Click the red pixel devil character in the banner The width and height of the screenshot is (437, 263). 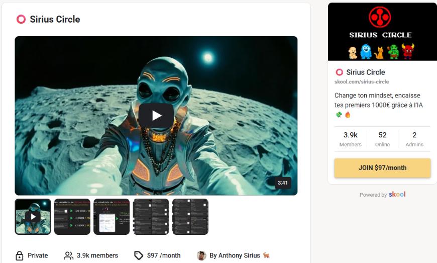pyautogui.click(x=408, y=51)
